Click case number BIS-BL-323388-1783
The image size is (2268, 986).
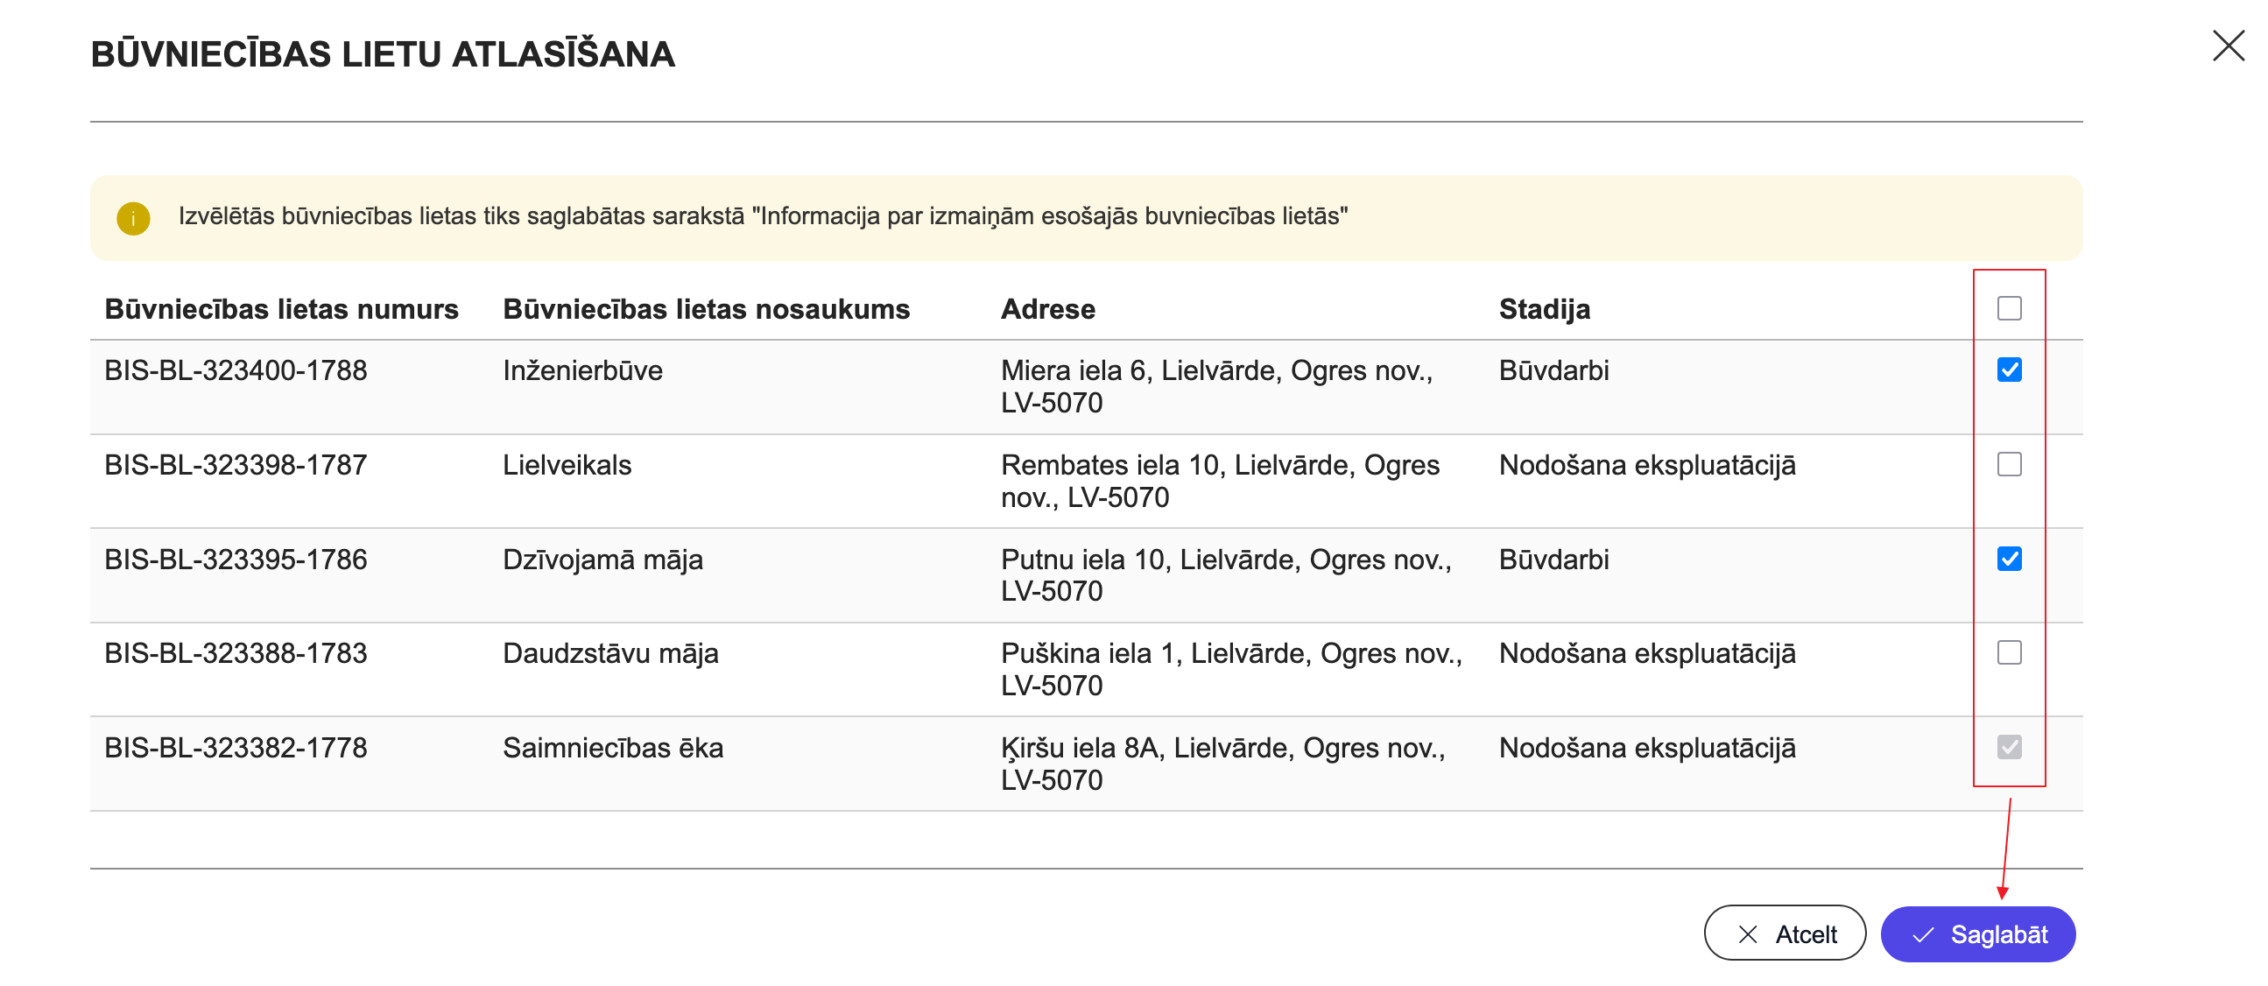pos(235,653)
